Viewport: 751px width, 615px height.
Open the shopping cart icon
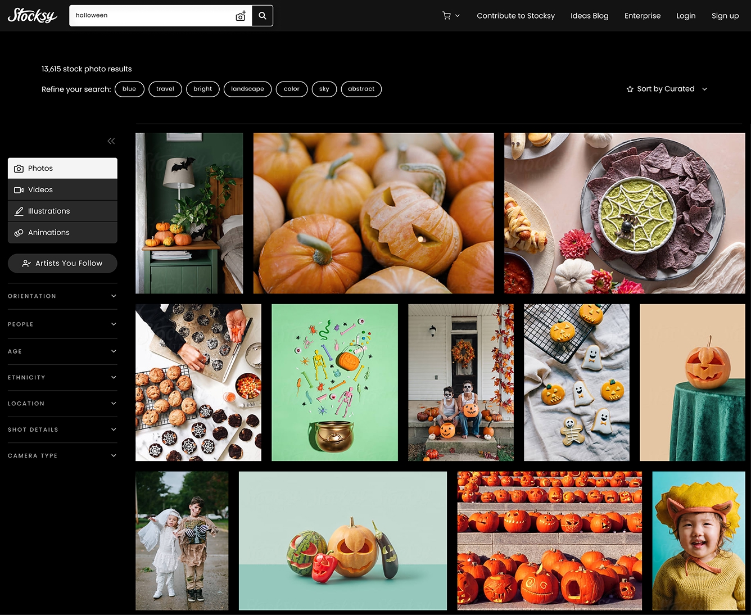(447, 16)
